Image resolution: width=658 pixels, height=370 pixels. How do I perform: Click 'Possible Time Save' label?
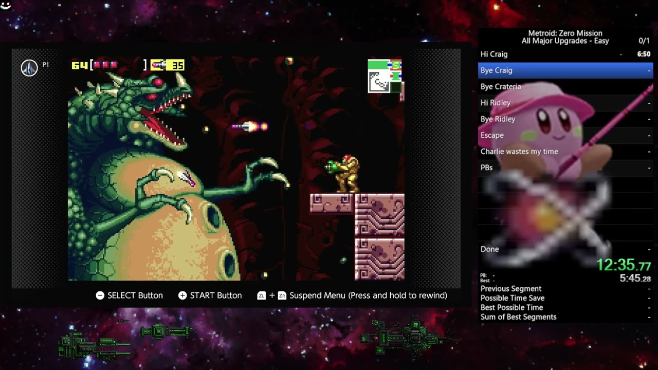click(512, 298)
